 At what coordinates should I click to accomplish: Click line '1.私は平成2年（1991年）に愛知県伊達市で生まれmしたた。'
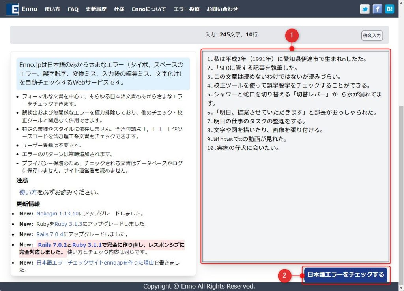[x=287, y=59]
